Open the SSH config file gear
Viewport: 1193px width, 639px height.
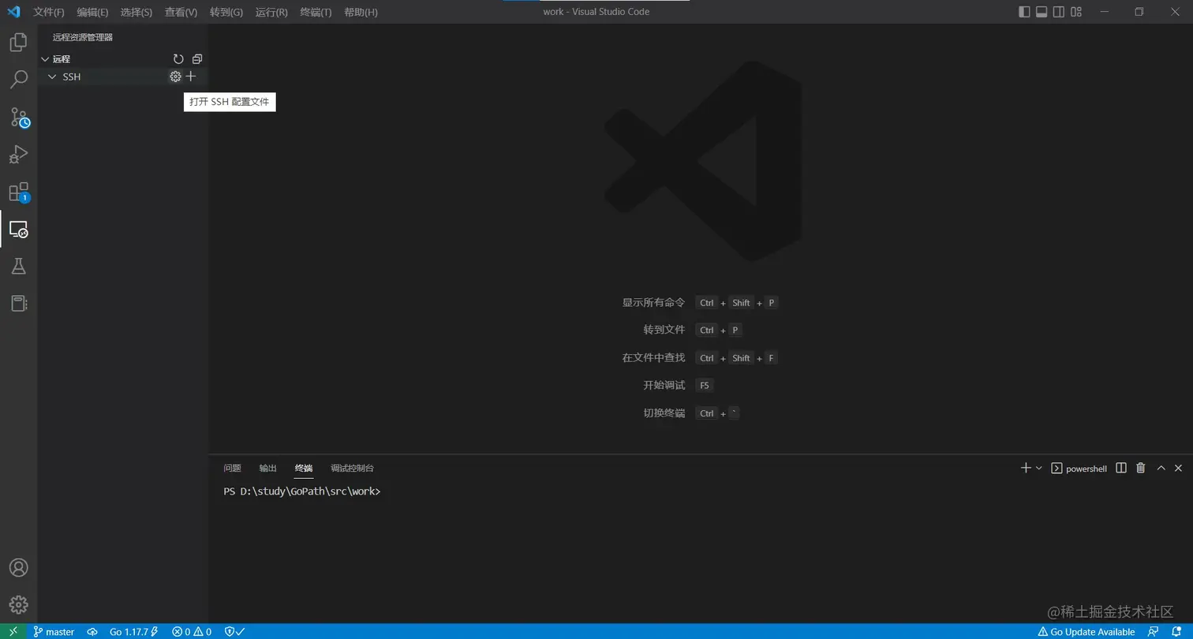coord(175,77)
